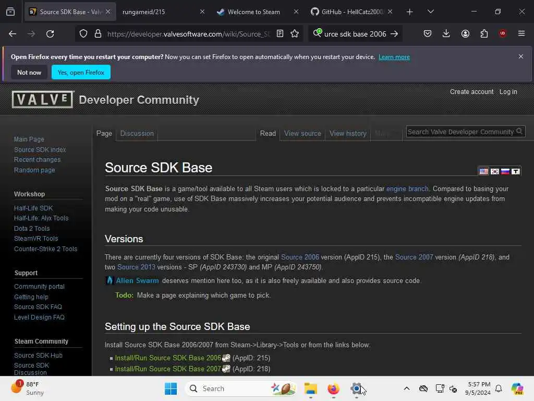Click the Alien Swarm game icon
Screen dimensions: 534x401
110,280
